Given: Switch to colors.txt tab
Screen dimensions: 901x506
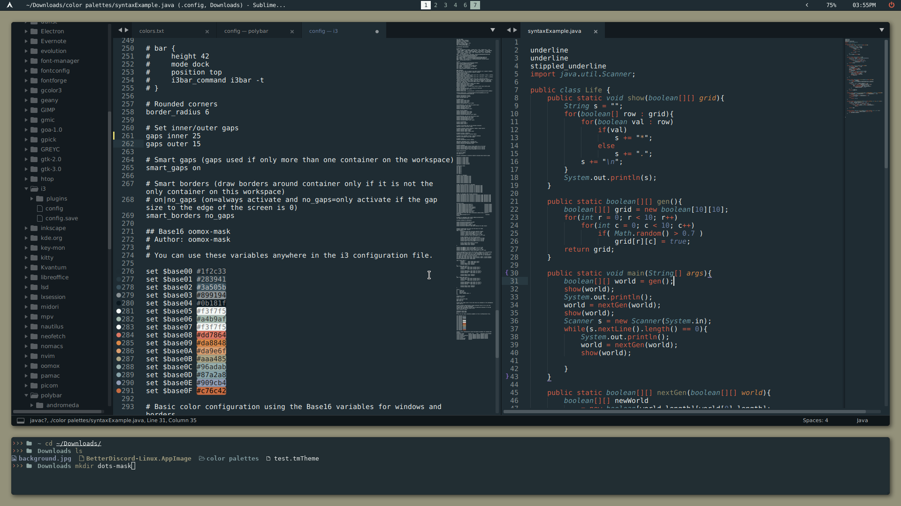Looking at the screenshot, I should tap(152, 31).
